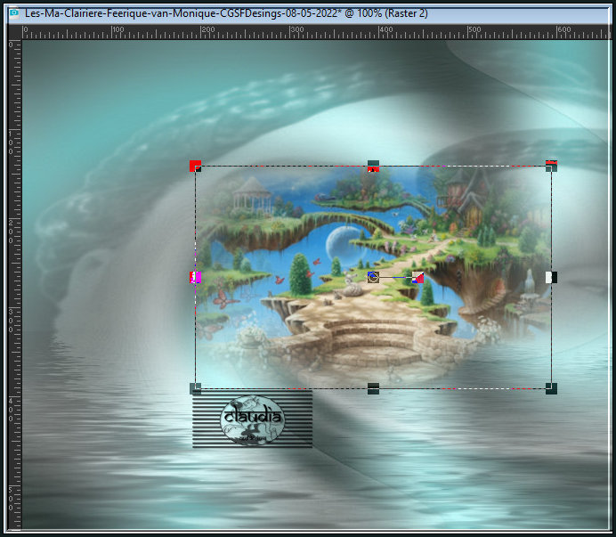The height and width of the screenshot is (537, 616).
Task: Click the top-right corner selection handle
Action: point(551,166)
